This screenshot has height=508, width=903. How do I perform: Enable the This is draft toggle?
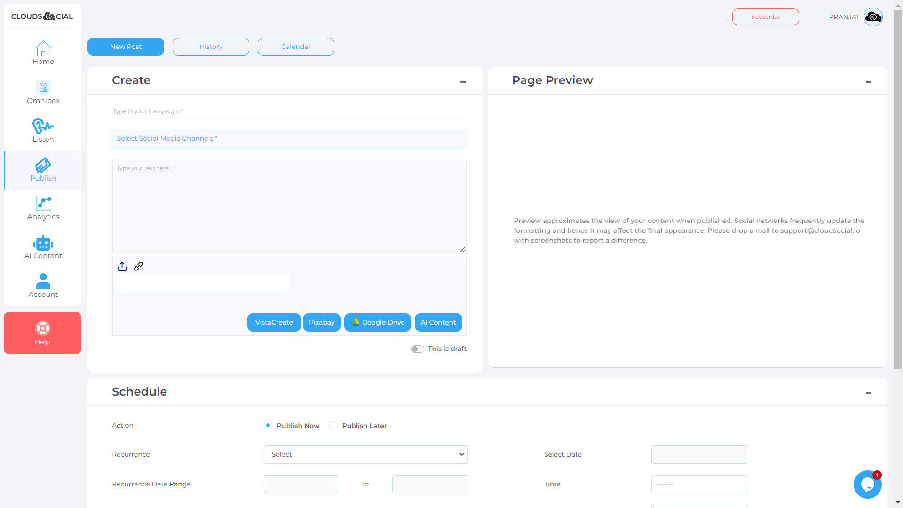(x=417, y=349)
